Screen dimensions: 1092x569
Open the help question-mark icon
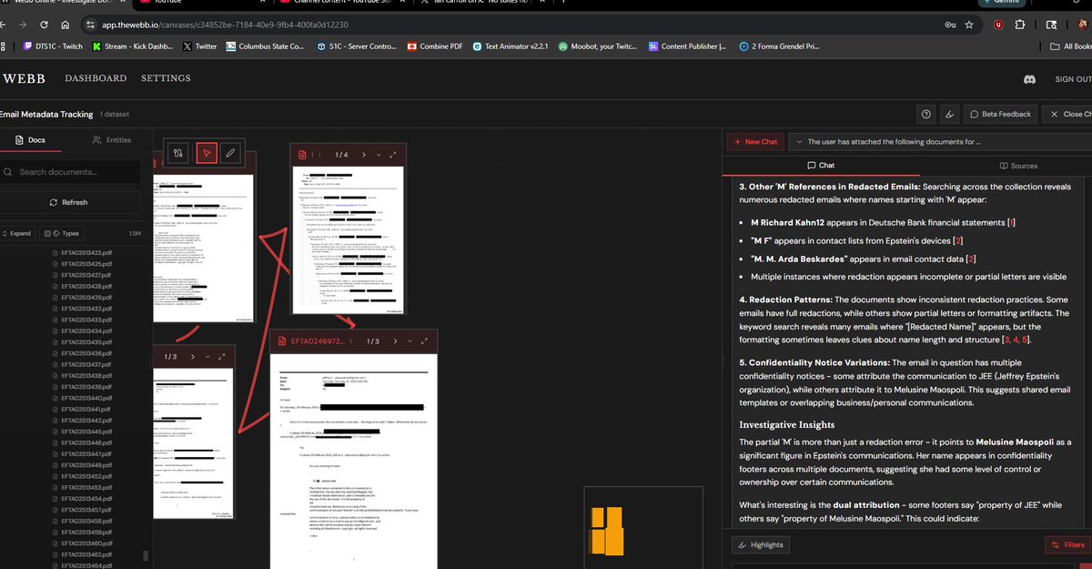coord(926,114)
